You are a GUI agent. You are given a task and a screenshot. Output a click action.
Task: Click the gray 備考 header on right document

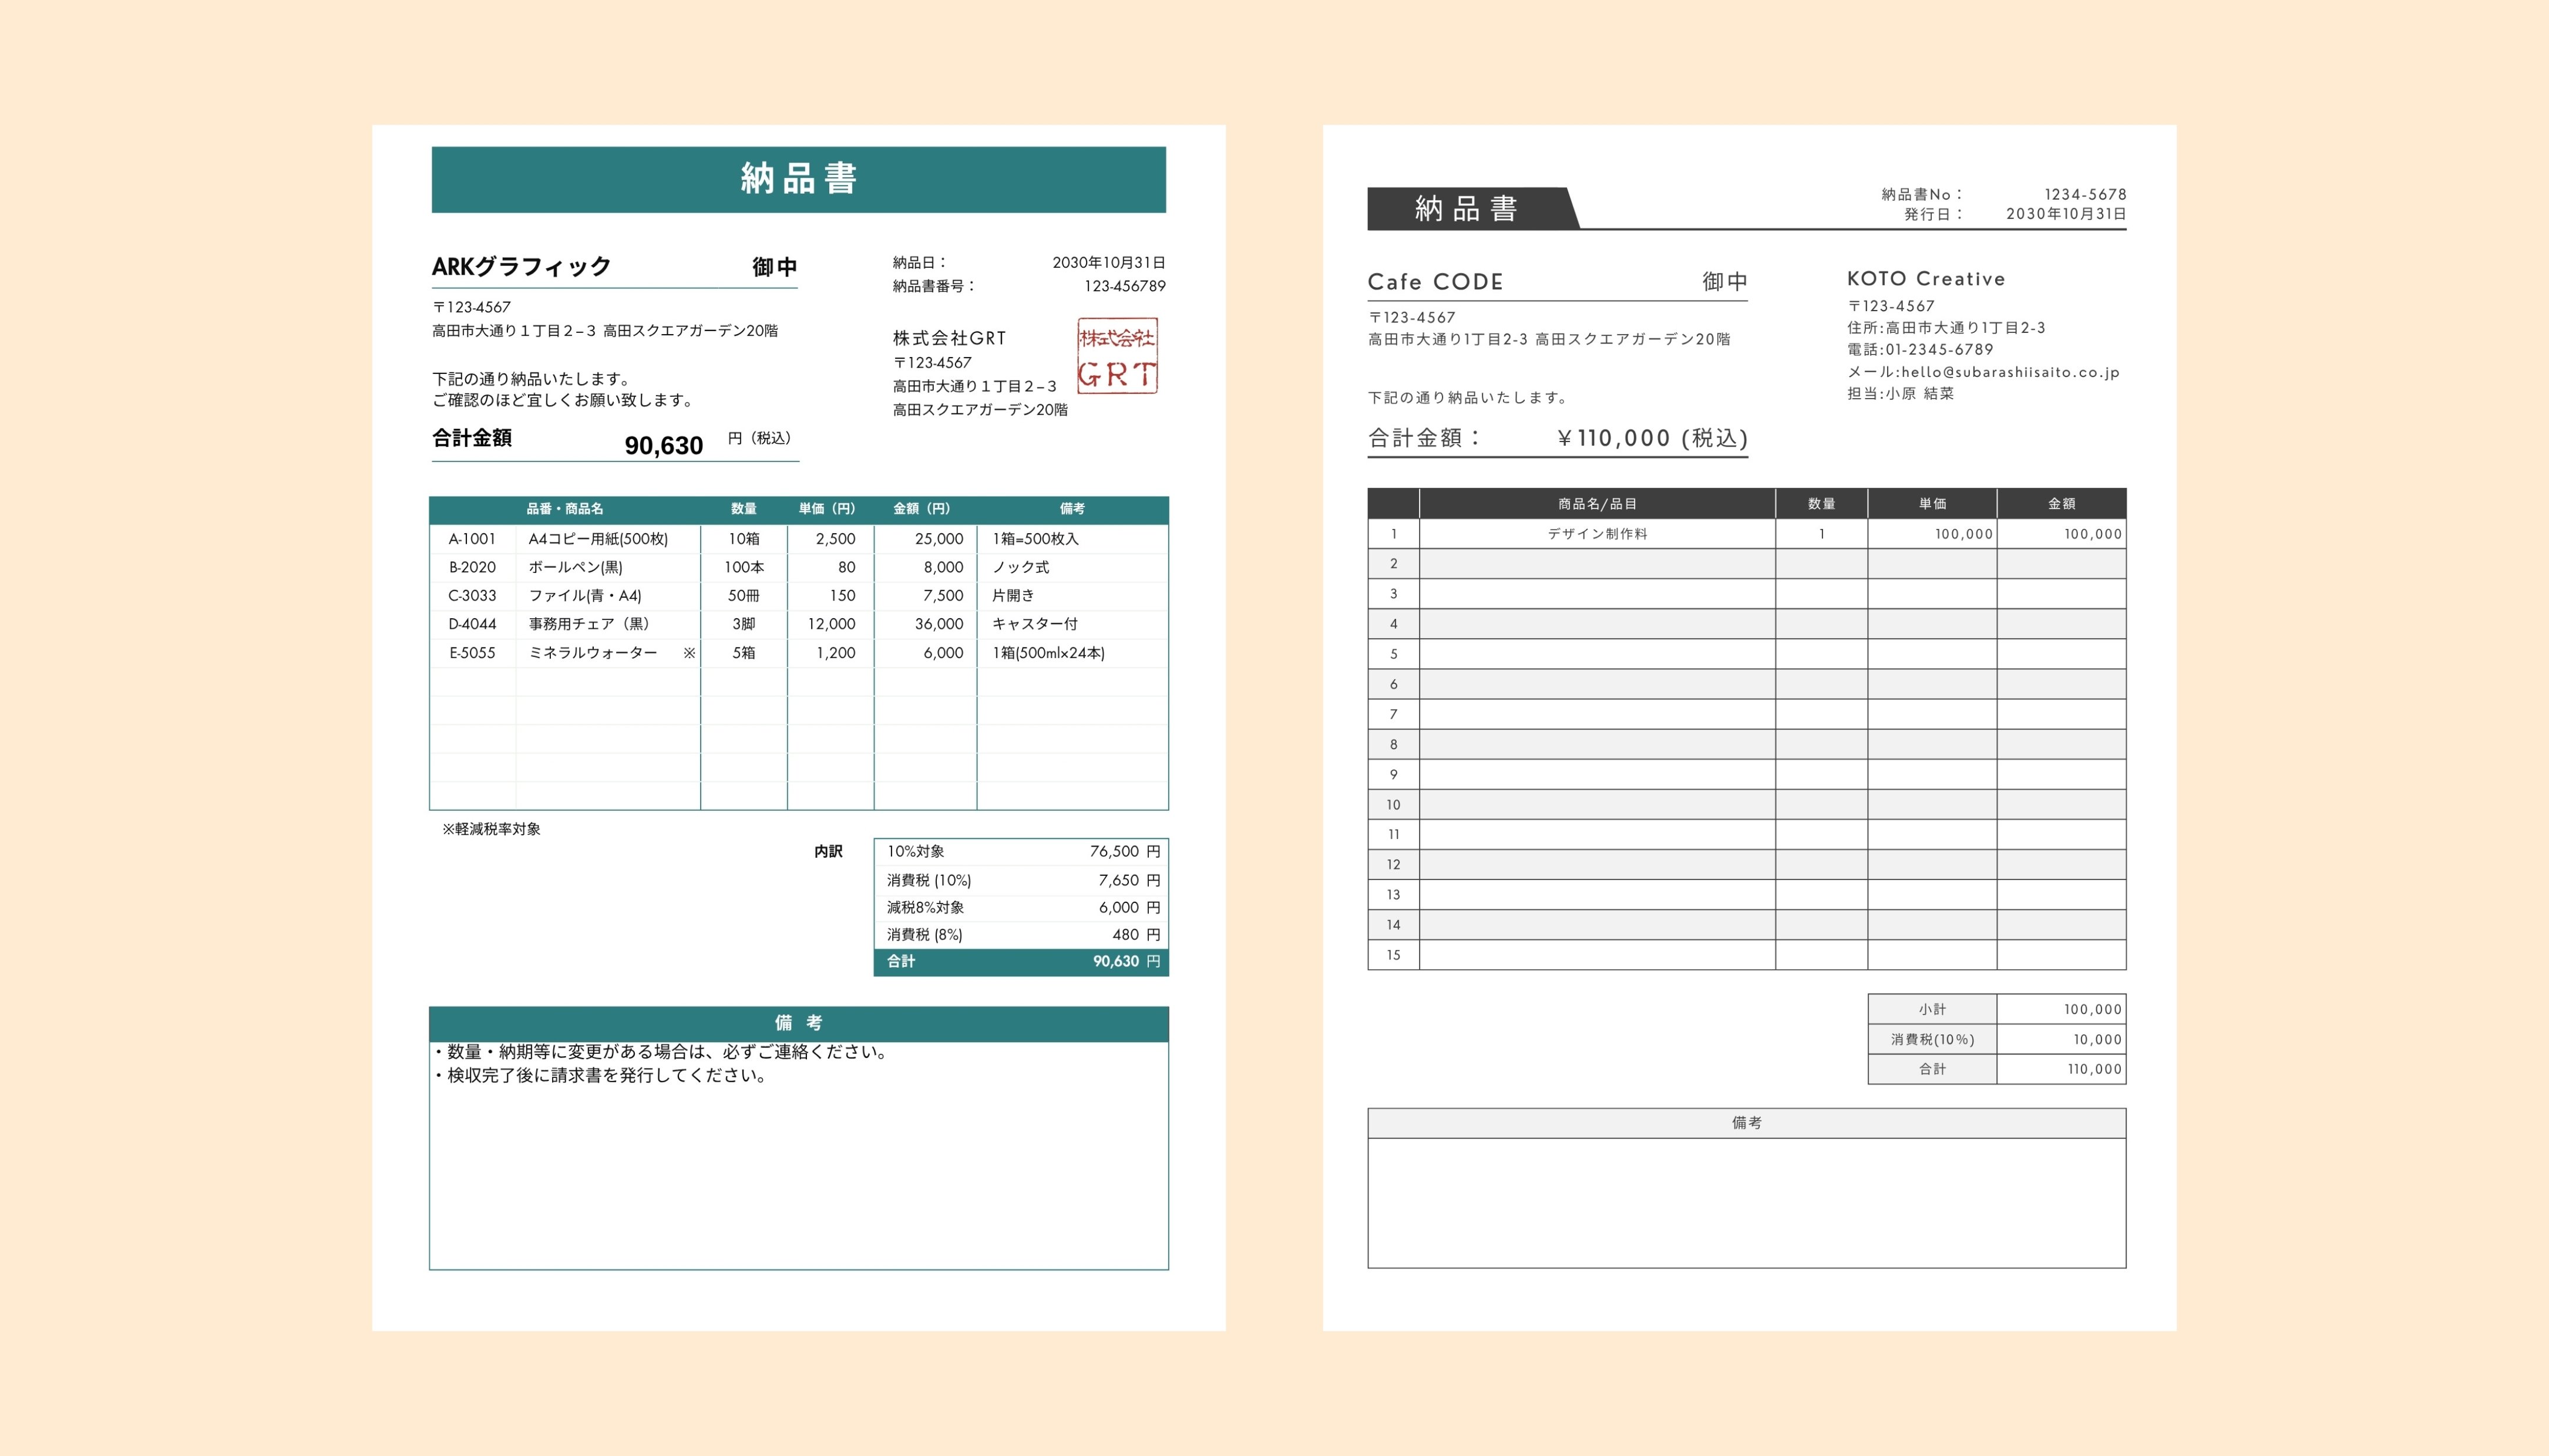[x=1747, y=1123]
